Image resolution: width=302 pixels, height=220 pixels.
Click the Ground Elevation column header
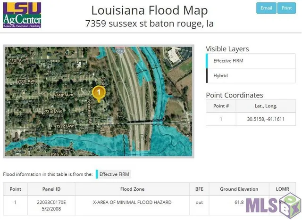coord(239,189)
